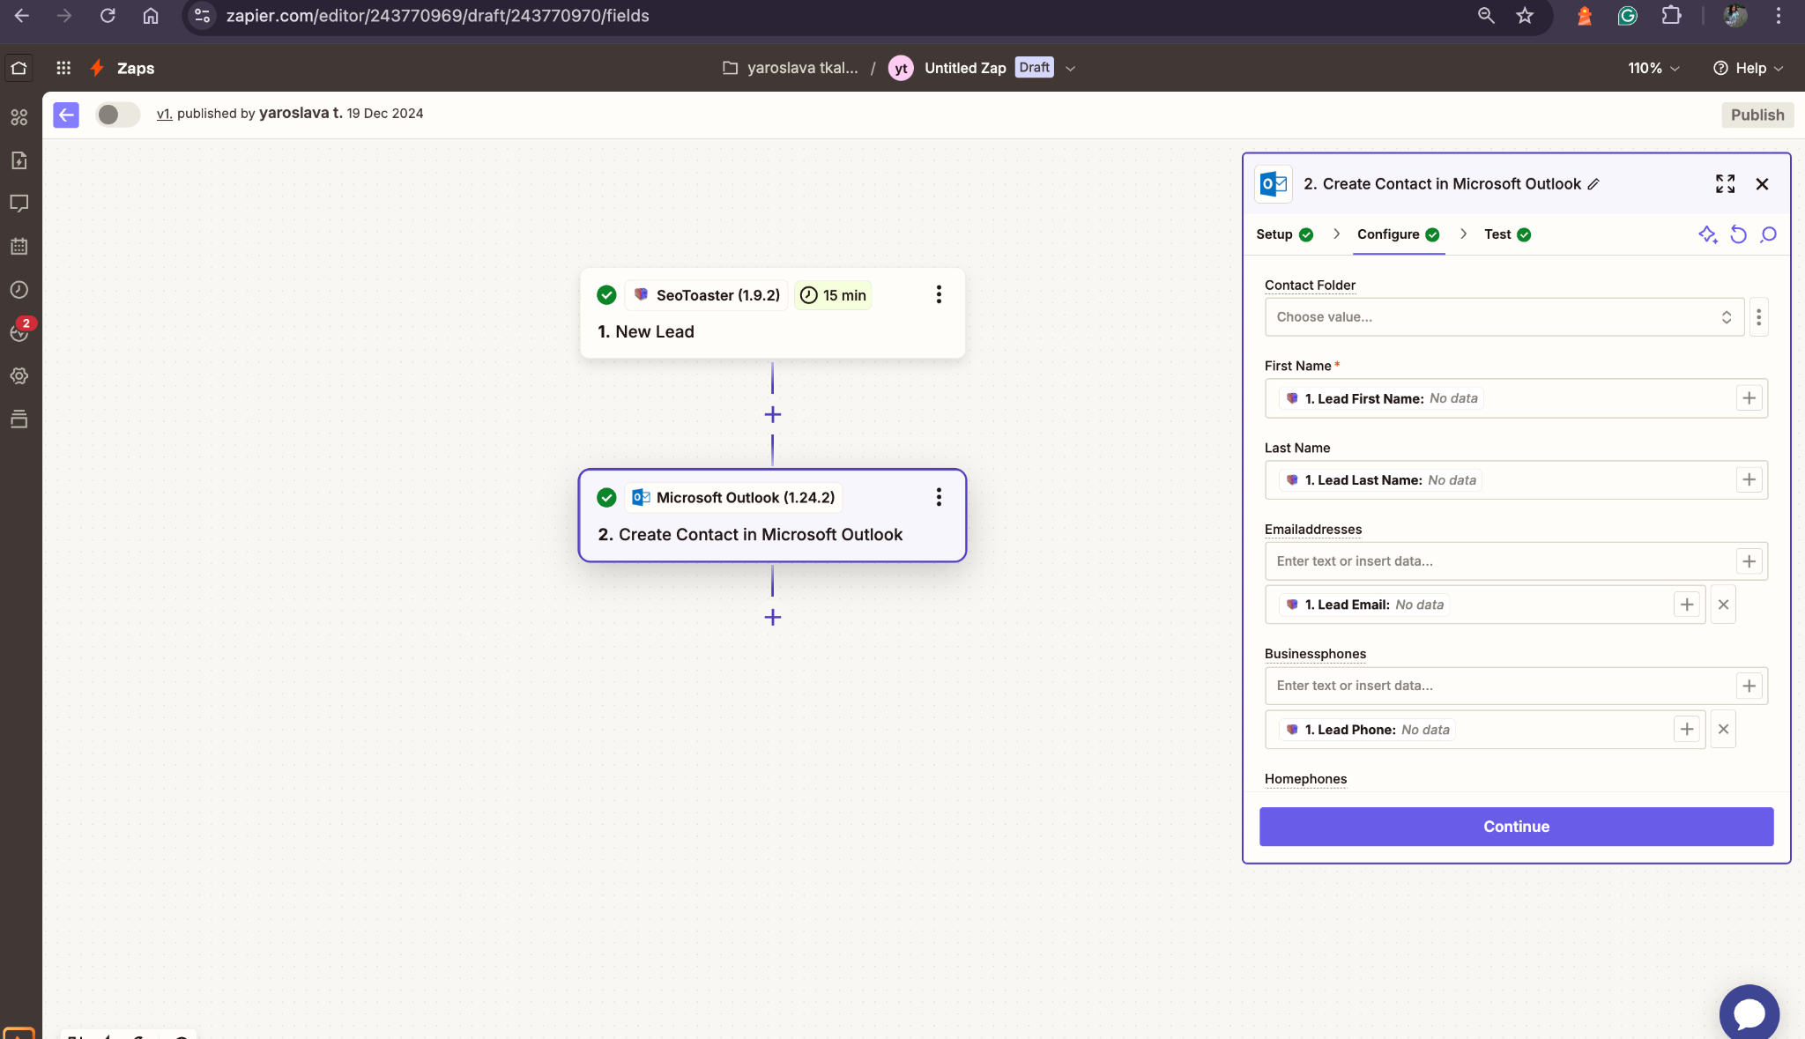Click the comment bubble icon in step panel
The height and width of the screenshot is (1039, 1805).
pos(1768,234)
